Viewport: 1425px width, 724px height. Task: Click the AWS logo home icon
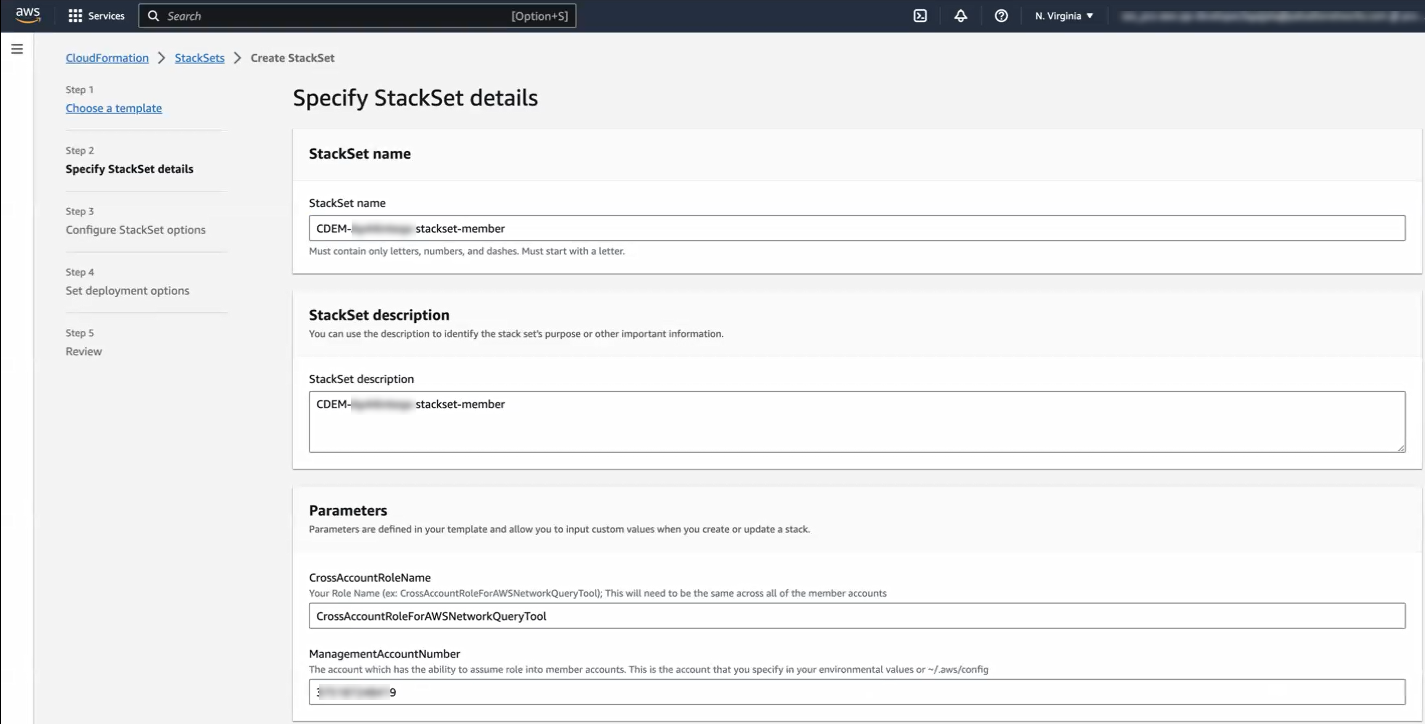pyautogui.click(x=28, y=16)
